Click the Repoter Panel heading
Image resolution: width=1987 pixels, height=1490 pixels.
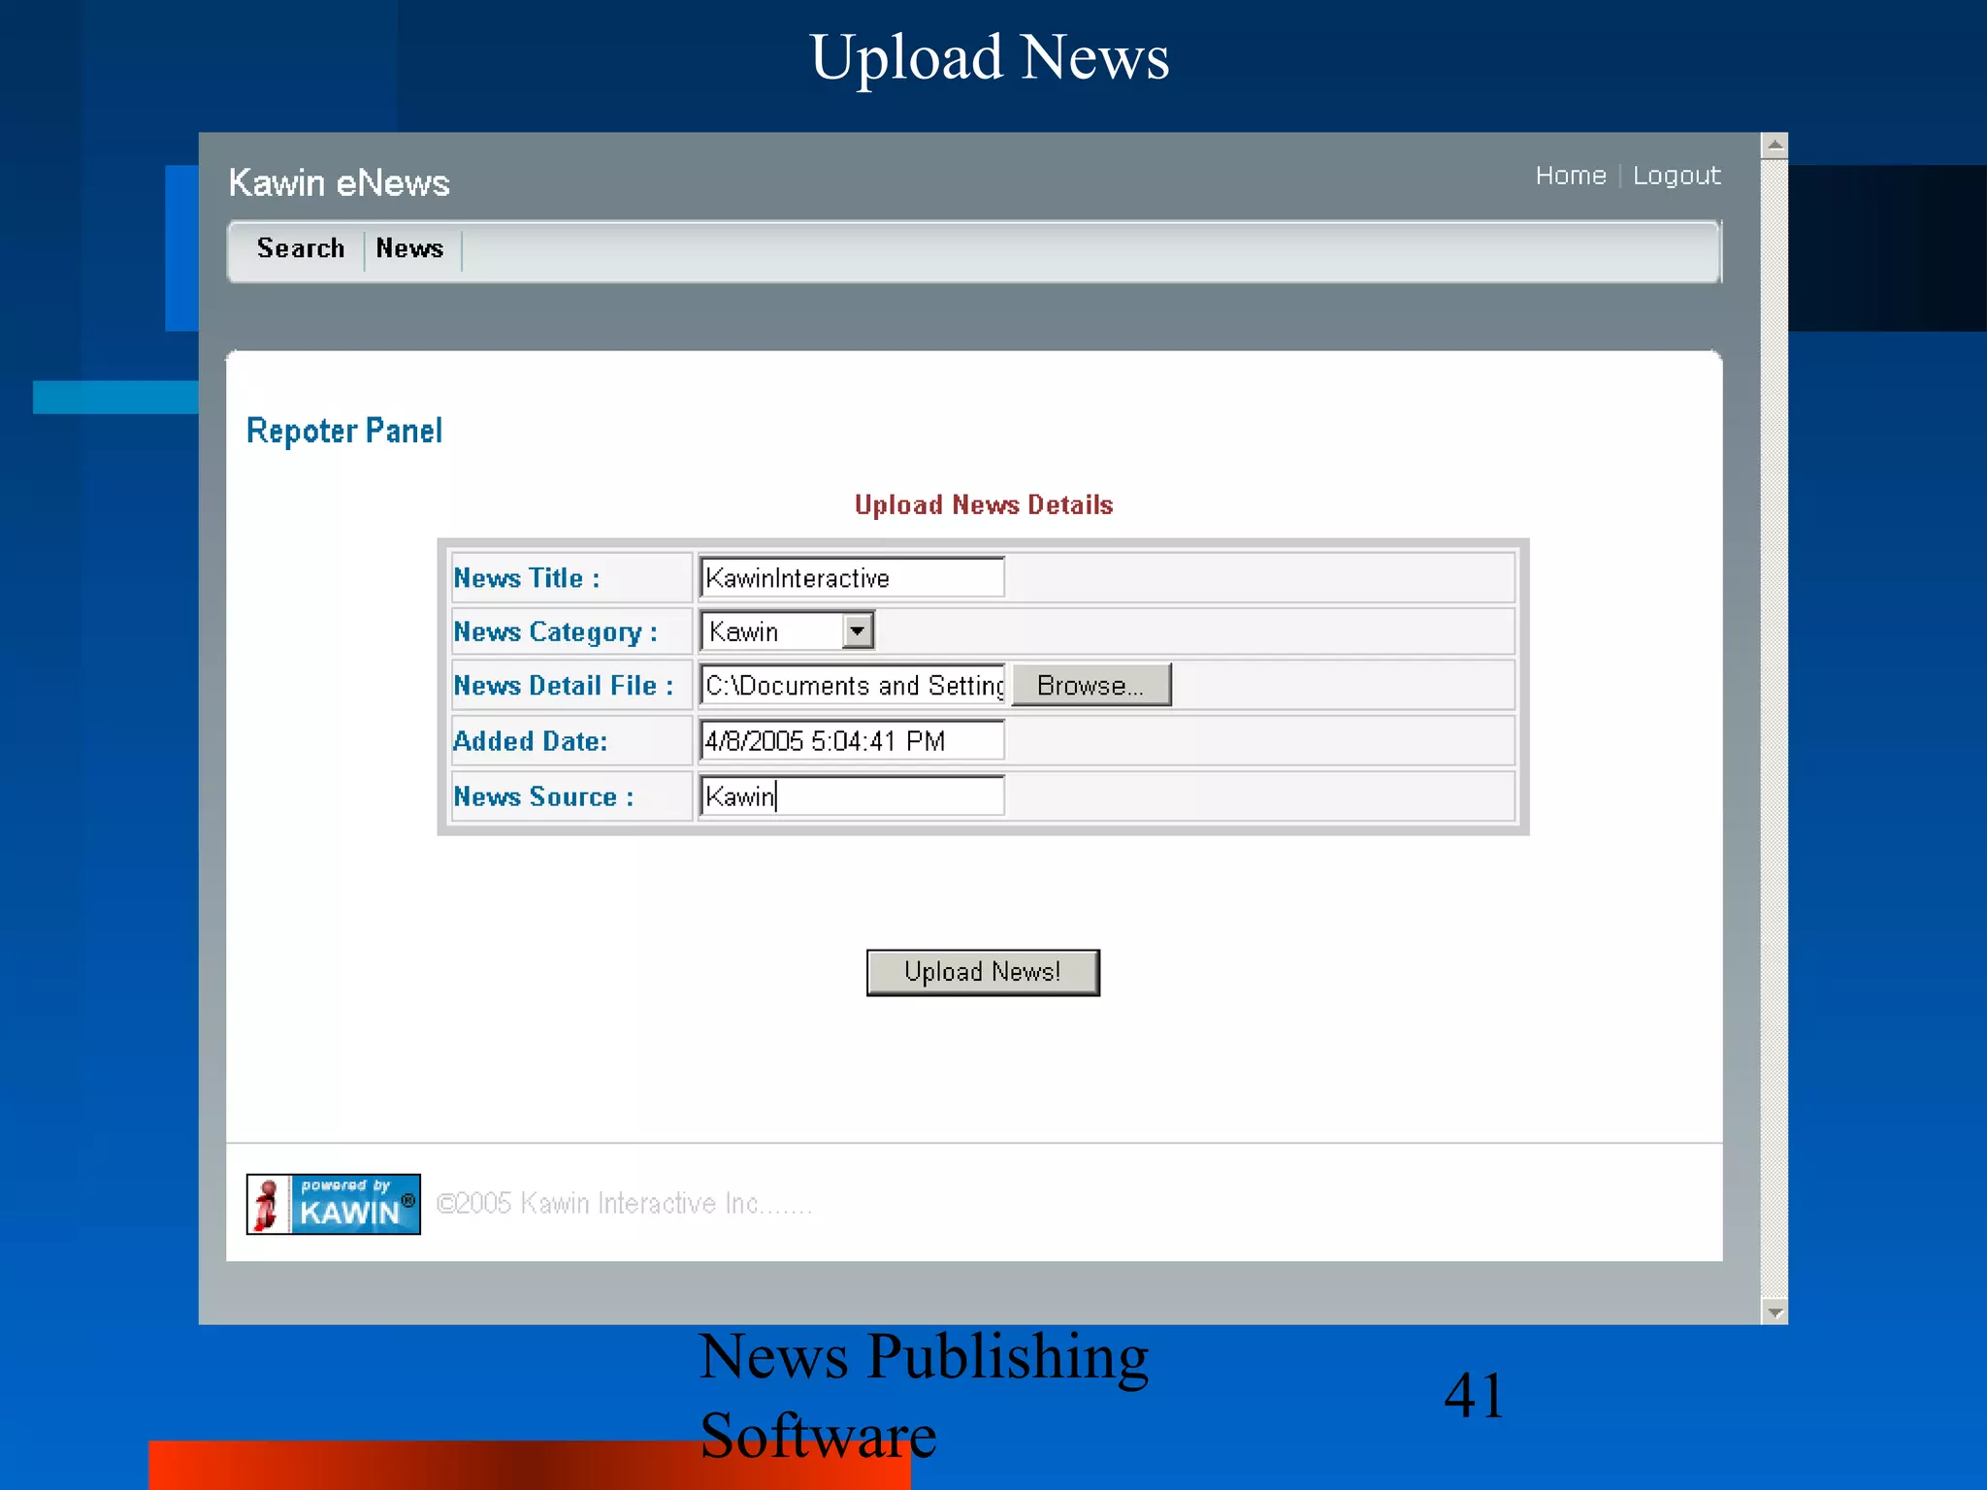click(x=344, y=431)
